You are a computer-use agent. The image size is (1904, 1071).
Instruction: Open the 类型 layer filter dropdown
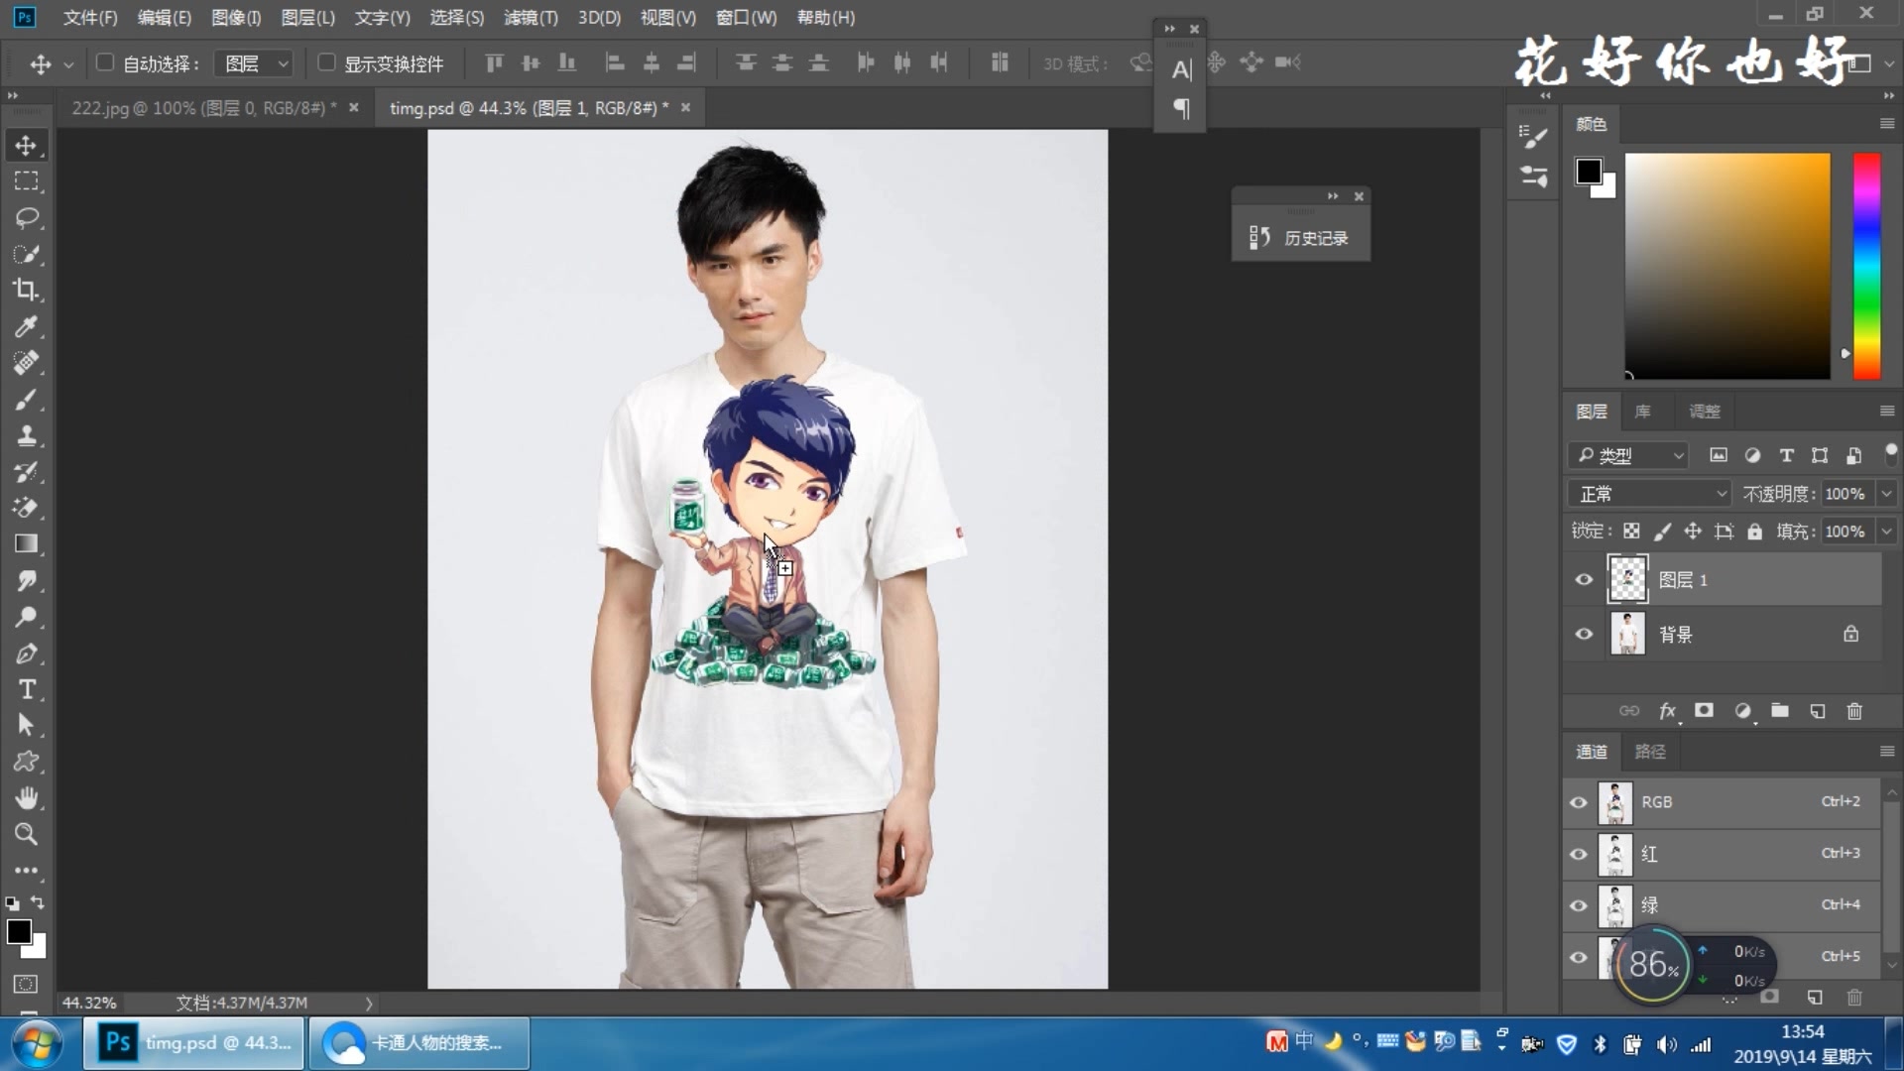[x=1631, y=455]
